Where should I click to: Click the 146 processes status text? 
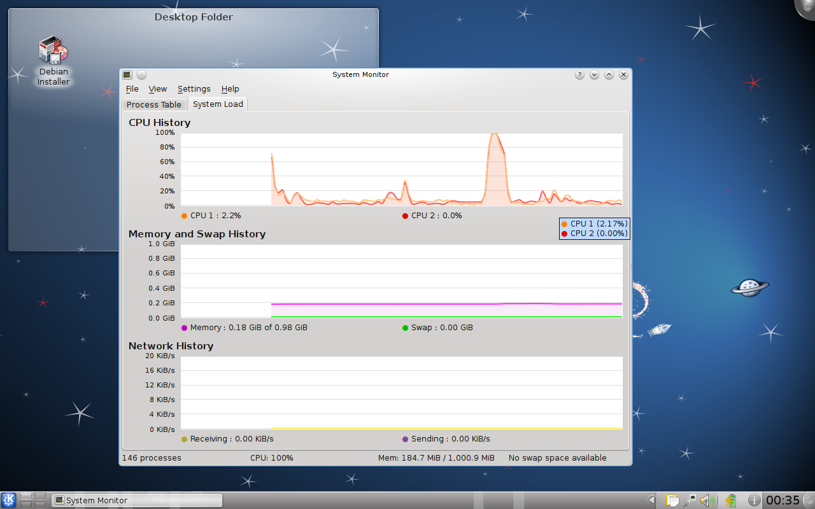click(x=151, y=457)
